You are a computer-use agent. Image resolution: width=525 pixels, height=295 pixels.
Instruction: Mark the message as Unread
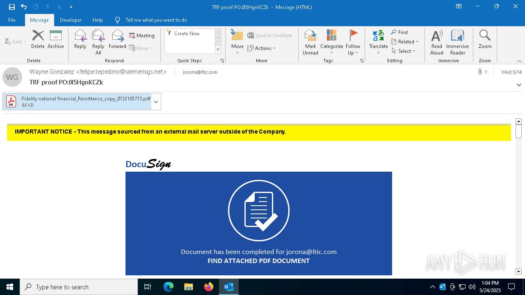pos(310,42)
